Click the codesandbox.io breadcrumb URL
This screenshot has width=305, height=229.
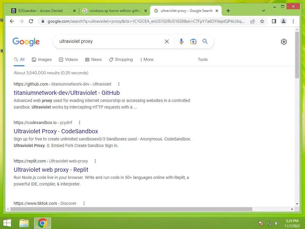tap(43, 123)
